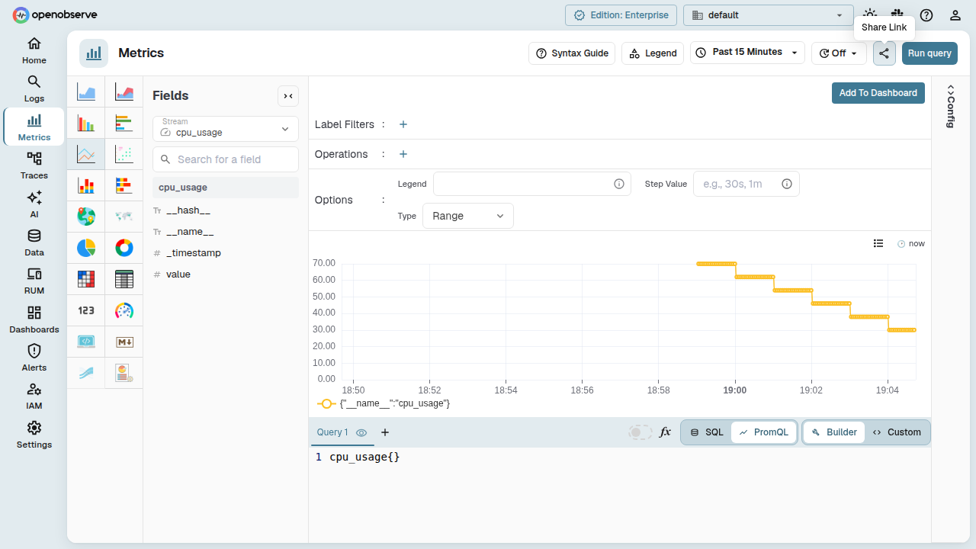The width and height of the screenshot is (976, 549).
Task: Add a new query tab
Action: pyautogui.click(x=385, y=432)
